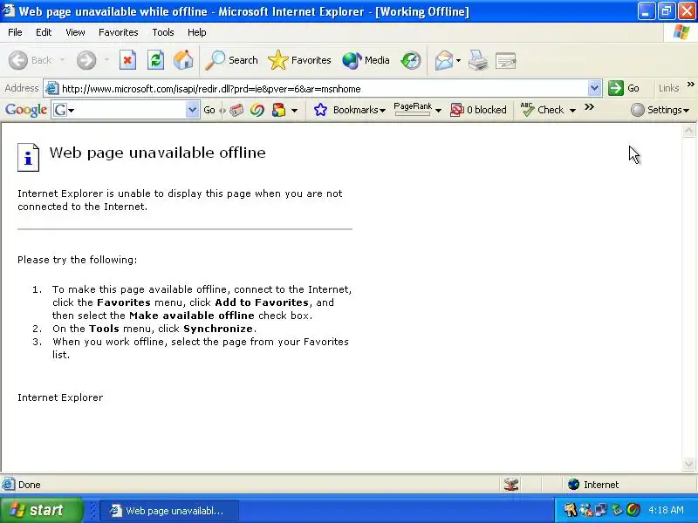Click the Forward navigation arrow
698x523 pixels.
86,60
